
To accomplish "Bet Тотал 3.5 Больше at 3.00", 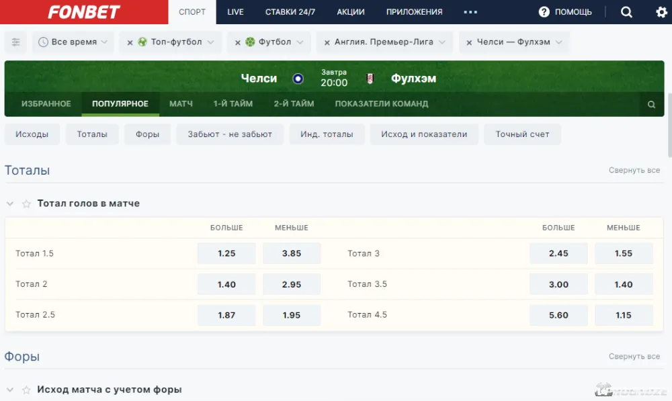I will 558,284.
